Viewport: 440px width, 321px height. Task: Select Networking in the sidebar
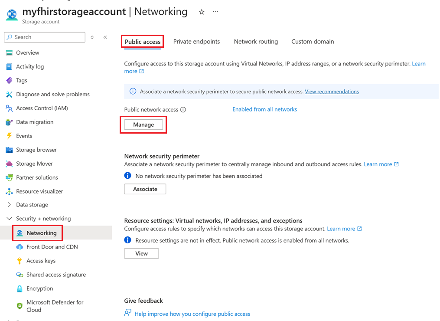click(x=42, y=233)
